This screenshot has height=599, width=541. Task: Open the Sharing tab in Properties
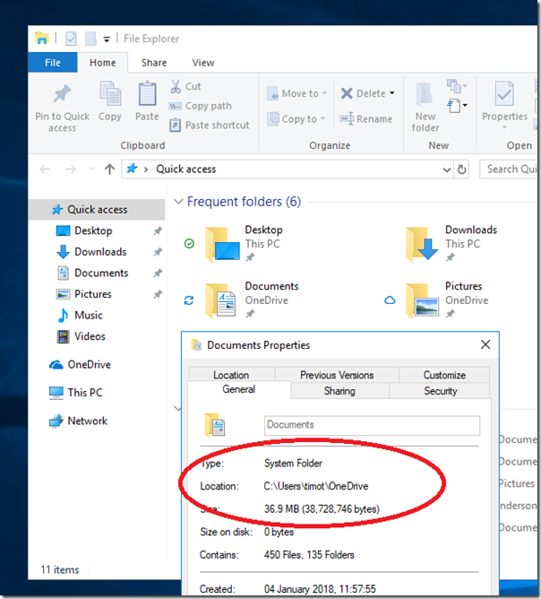(339, 391)
